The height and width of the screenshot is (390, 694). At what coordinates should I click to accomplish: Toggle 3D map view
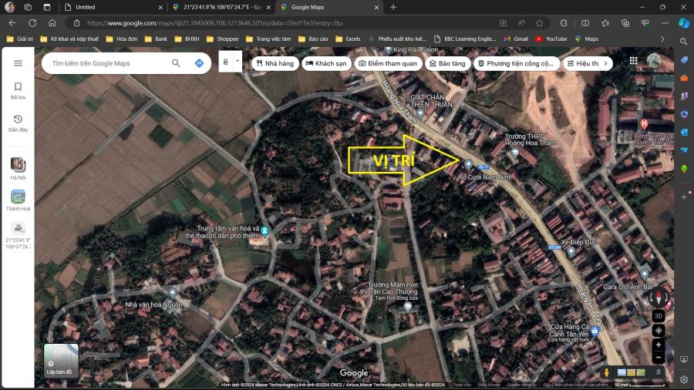click(658, 316)
